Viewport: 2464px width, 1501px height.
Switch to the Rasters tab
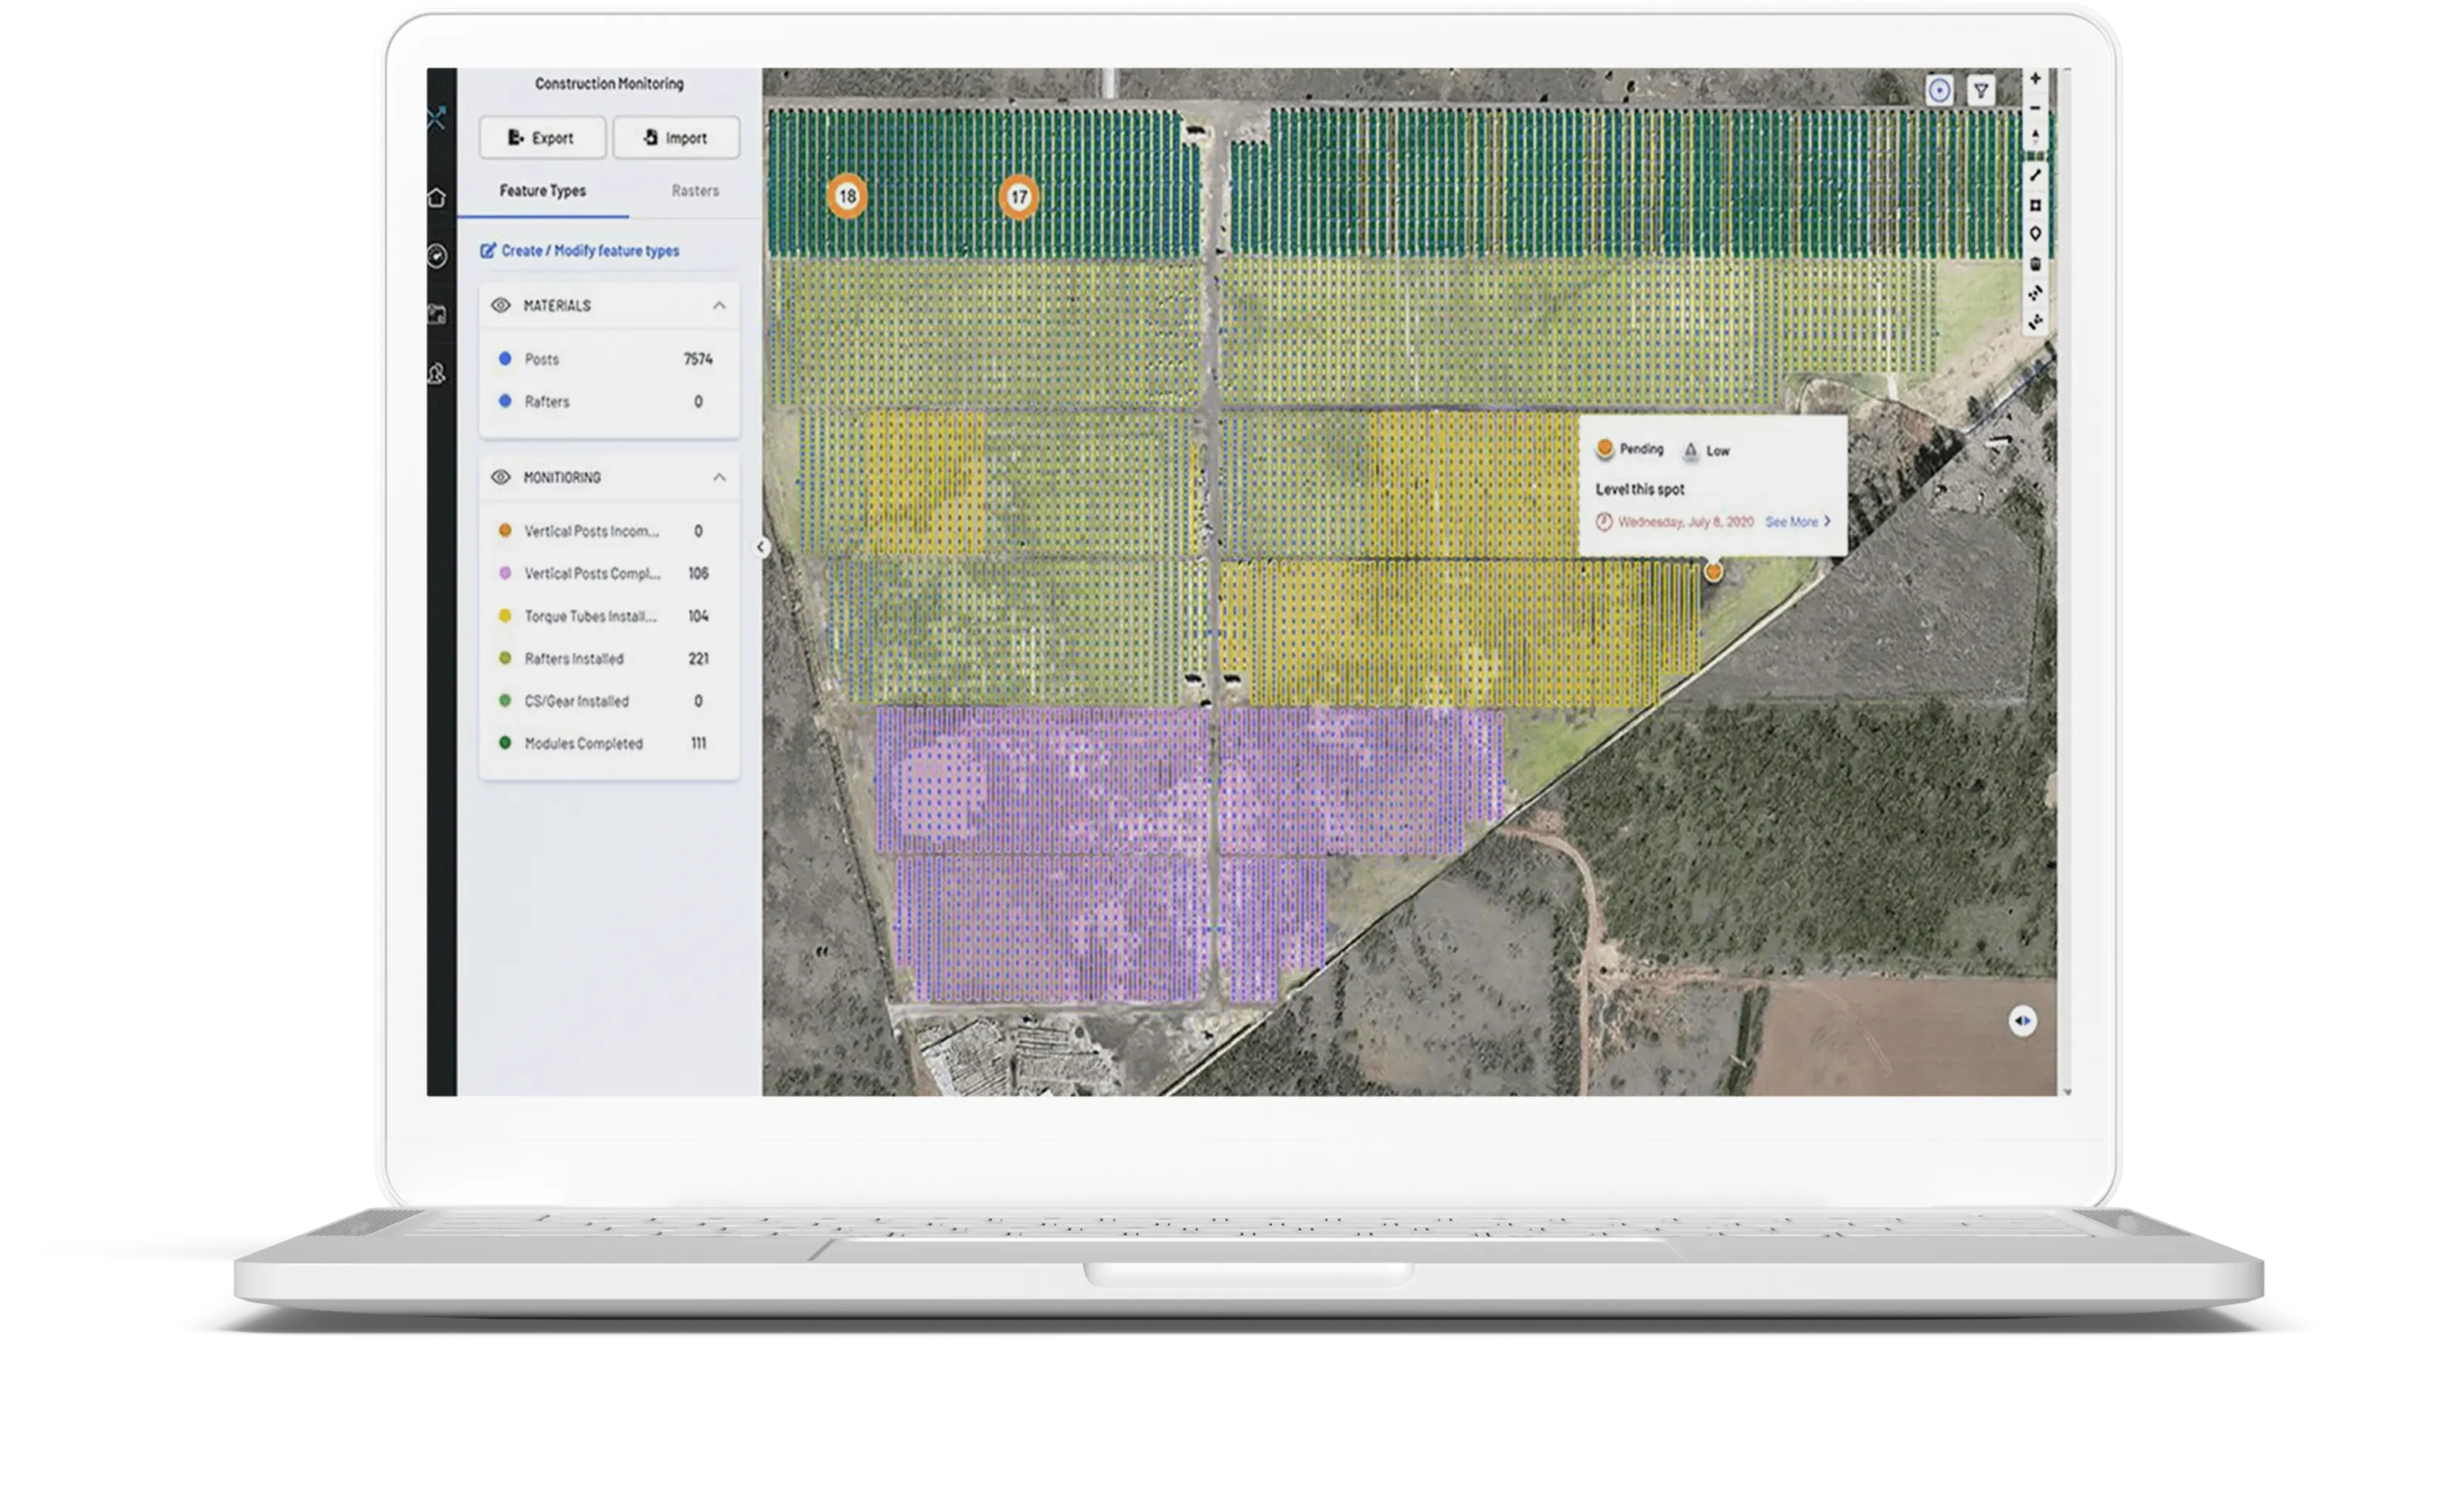pyautogui.click(x=695, y=190)
